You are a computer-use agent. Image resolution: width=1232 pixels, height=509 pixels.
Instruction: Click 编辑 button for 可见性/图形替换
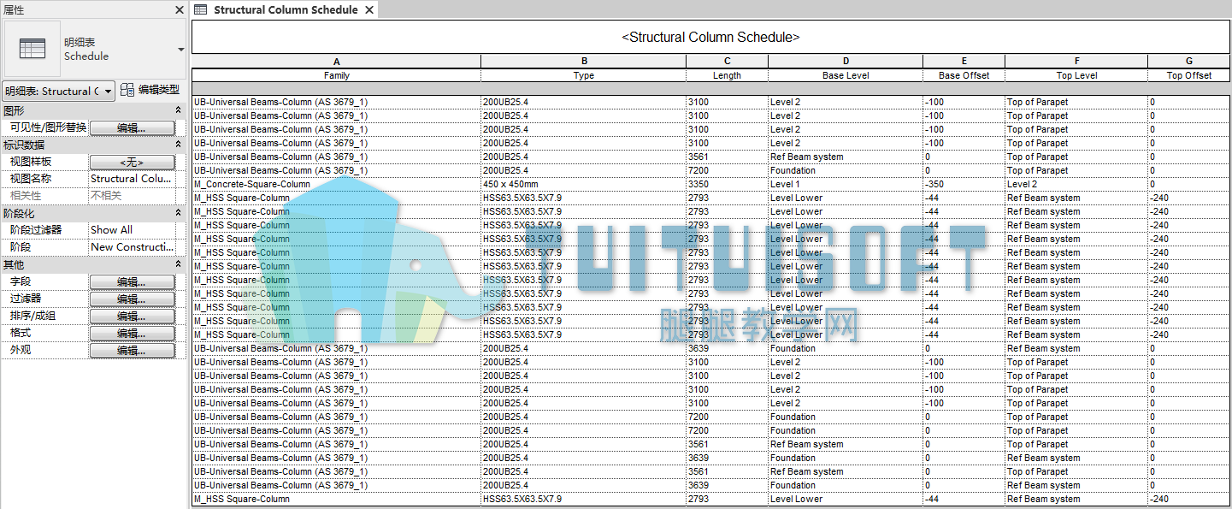click(132, 127)
